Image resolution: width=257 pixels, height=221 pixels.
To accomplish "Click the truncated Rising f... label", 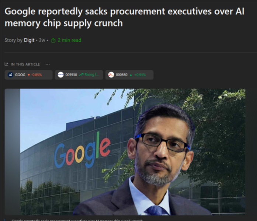I will (92, 74).
